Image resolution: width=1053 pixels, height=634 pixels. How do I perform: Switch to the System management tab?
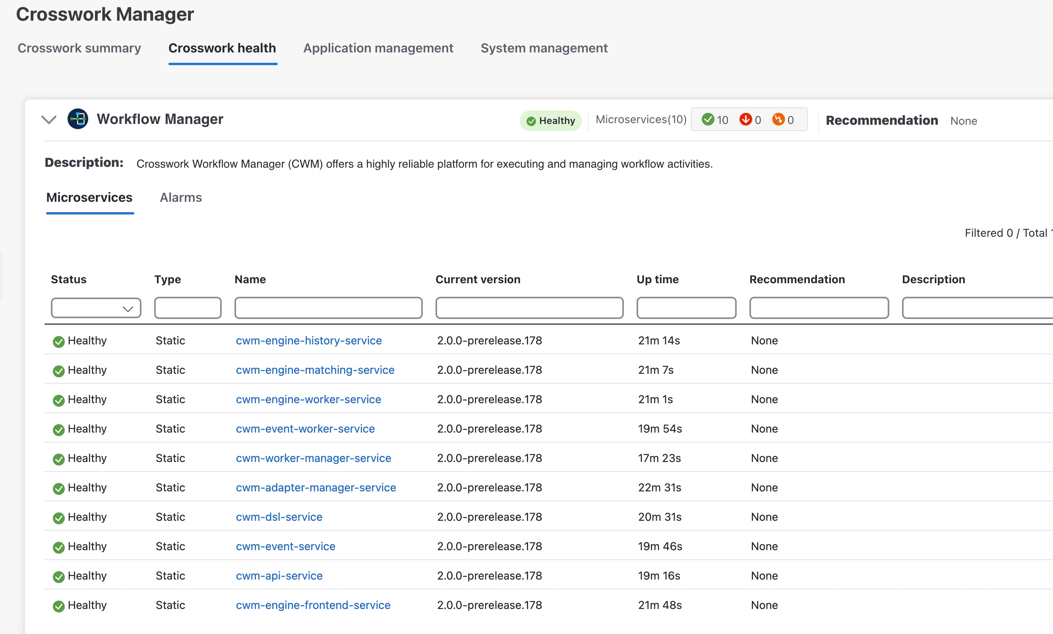544,48
